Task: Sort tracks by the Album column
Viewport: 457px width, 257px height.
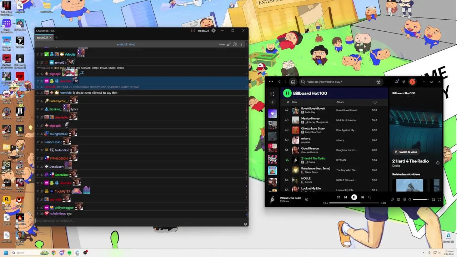Action: (340, 102)
